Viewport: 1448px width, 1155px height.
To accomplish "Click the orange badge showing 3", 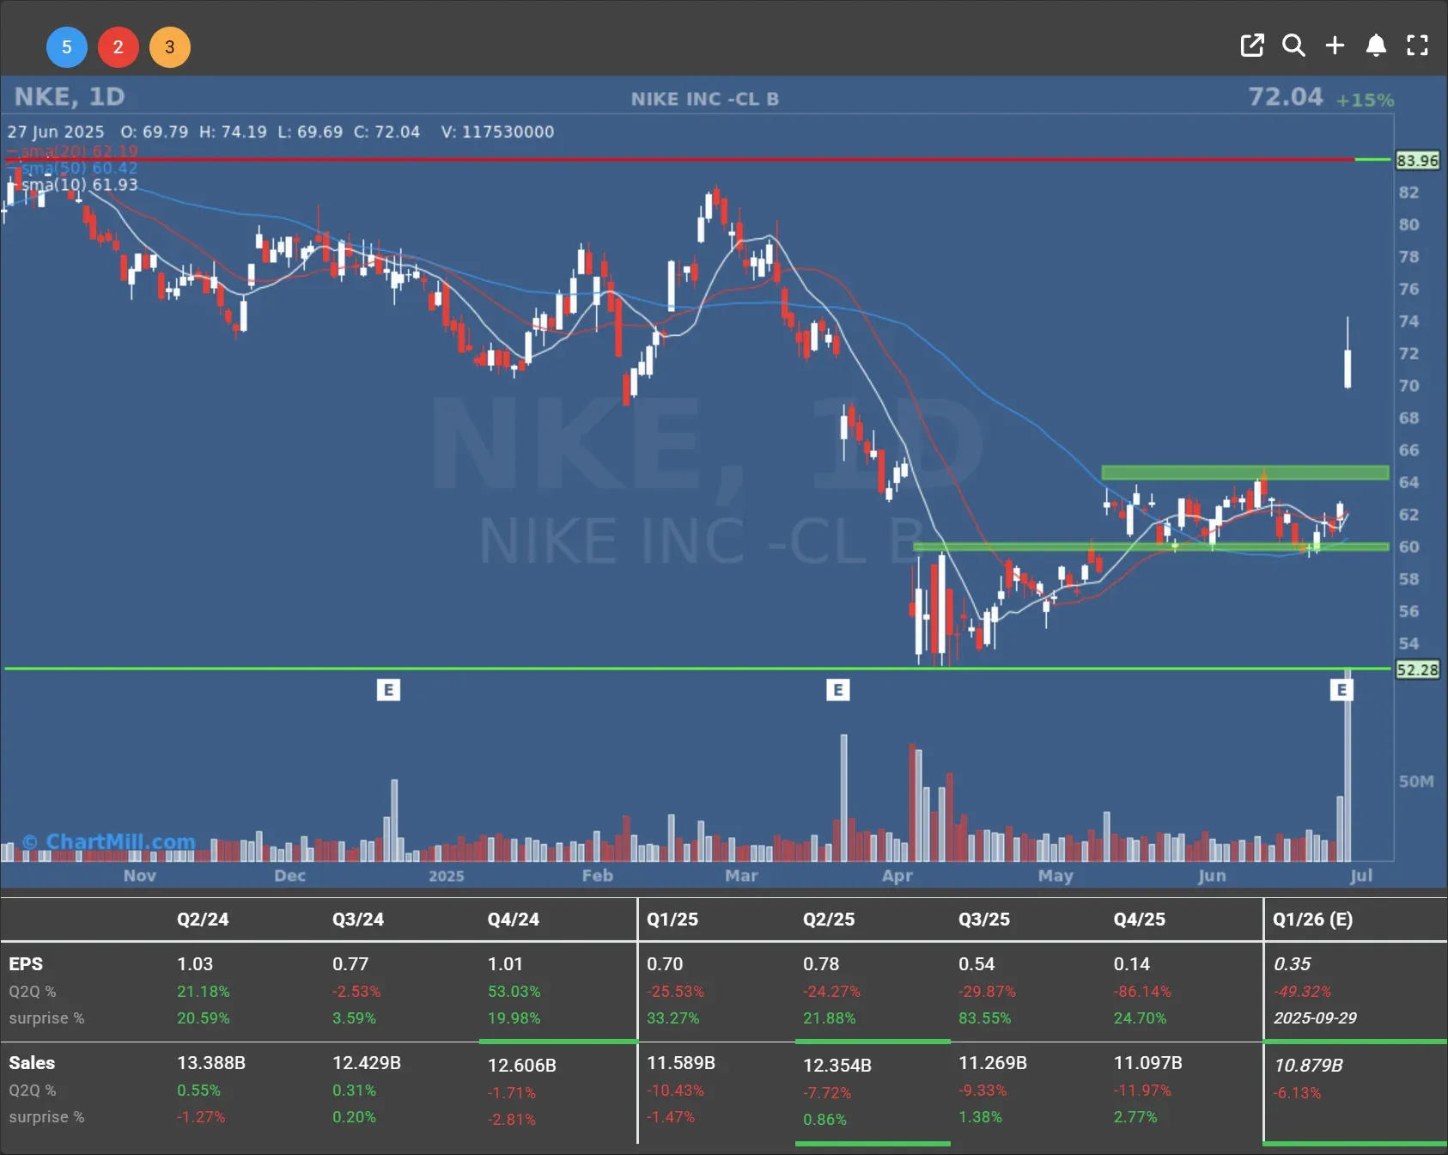I will 170,47.
